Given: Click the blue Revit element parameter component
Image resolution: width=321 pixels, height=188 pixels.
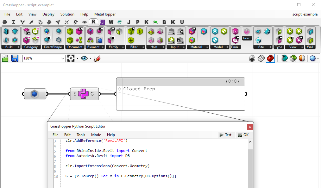Looking at the screenshot, I should tap(35, 94).
